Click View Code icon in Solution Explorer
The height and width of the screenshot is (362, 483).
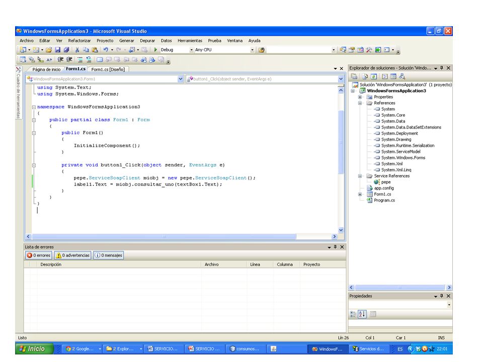click(x=385, y=76)
